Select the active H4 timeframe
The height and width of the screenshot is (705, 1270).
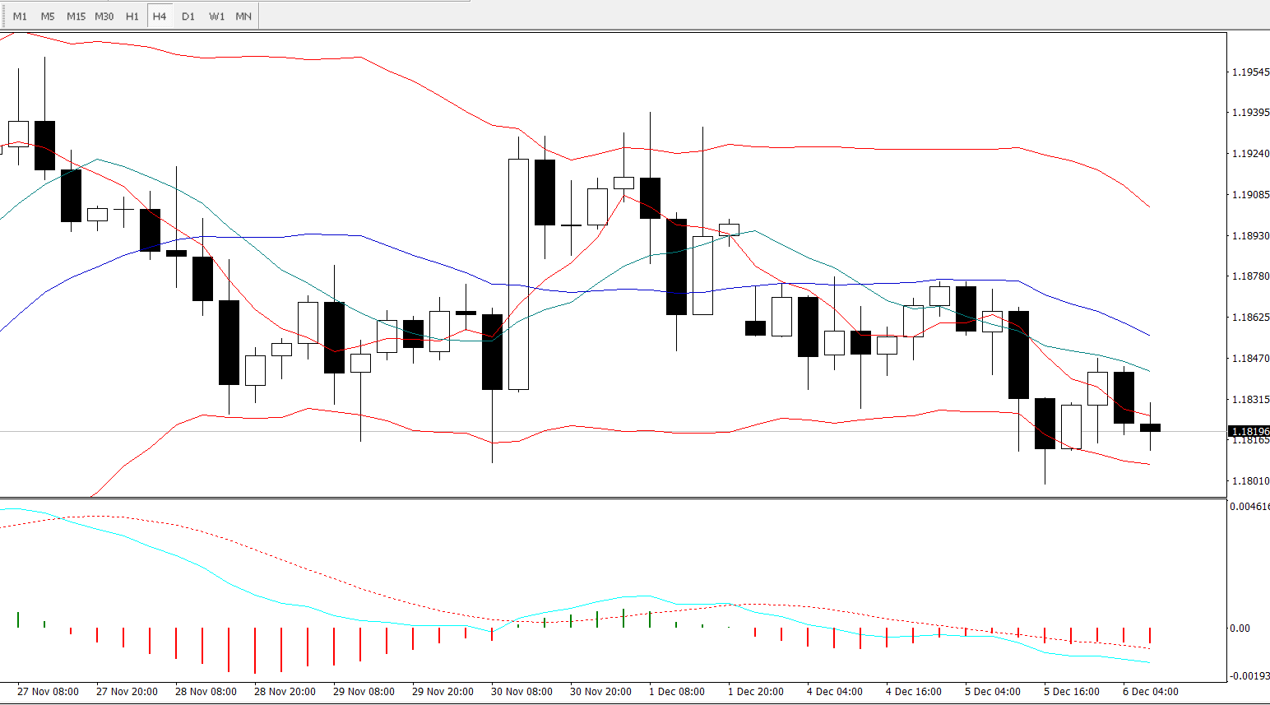[x=160, y=16]
